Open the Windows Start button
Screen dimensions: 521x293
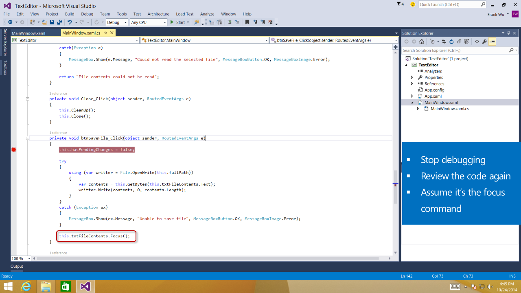7,286
